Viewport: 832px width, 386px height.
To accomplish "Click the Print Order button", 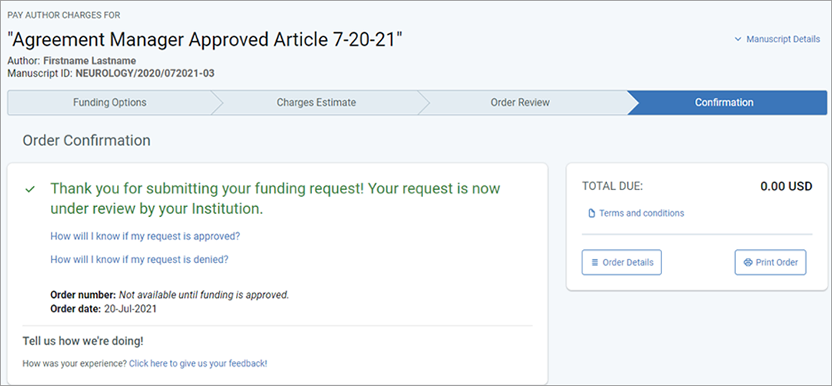I will [x=770, y=262].
